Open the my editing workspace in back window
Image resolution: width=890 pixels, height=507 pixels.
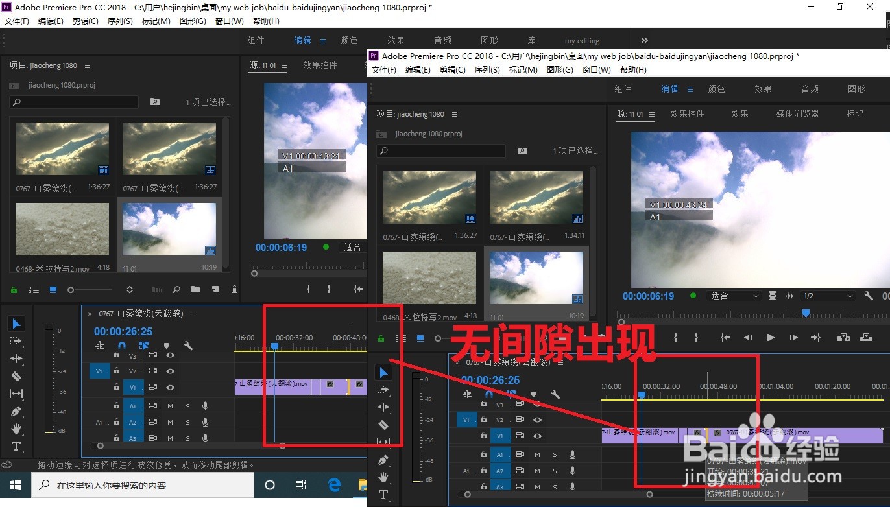(582, 41)
